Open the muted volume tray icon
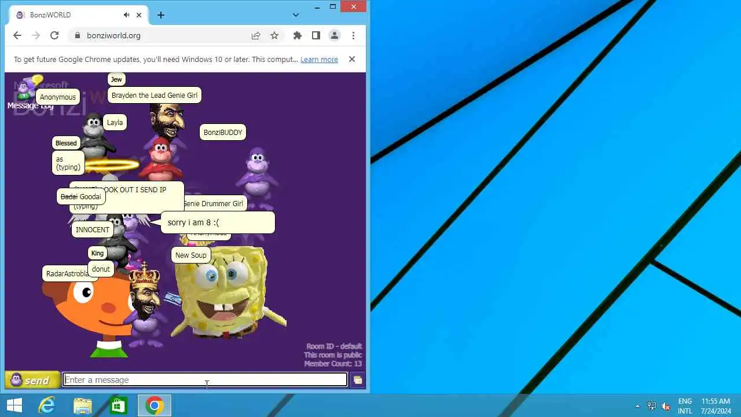The height and width of the screenshot is (417, 741). pos(666,406)
